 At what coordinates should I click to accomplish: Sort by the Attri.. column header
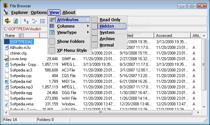[196, 36]
